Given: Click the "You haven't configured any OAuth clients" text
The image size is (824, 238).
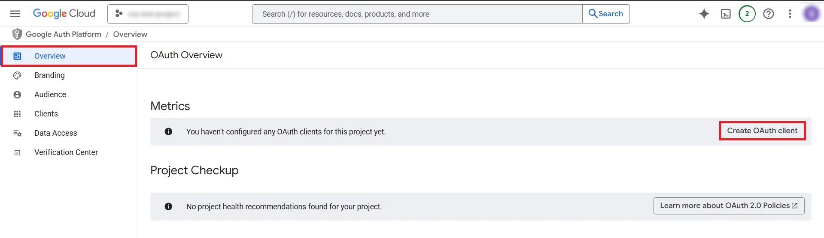Looking at the screenshot, I should (x=286, y=132).
